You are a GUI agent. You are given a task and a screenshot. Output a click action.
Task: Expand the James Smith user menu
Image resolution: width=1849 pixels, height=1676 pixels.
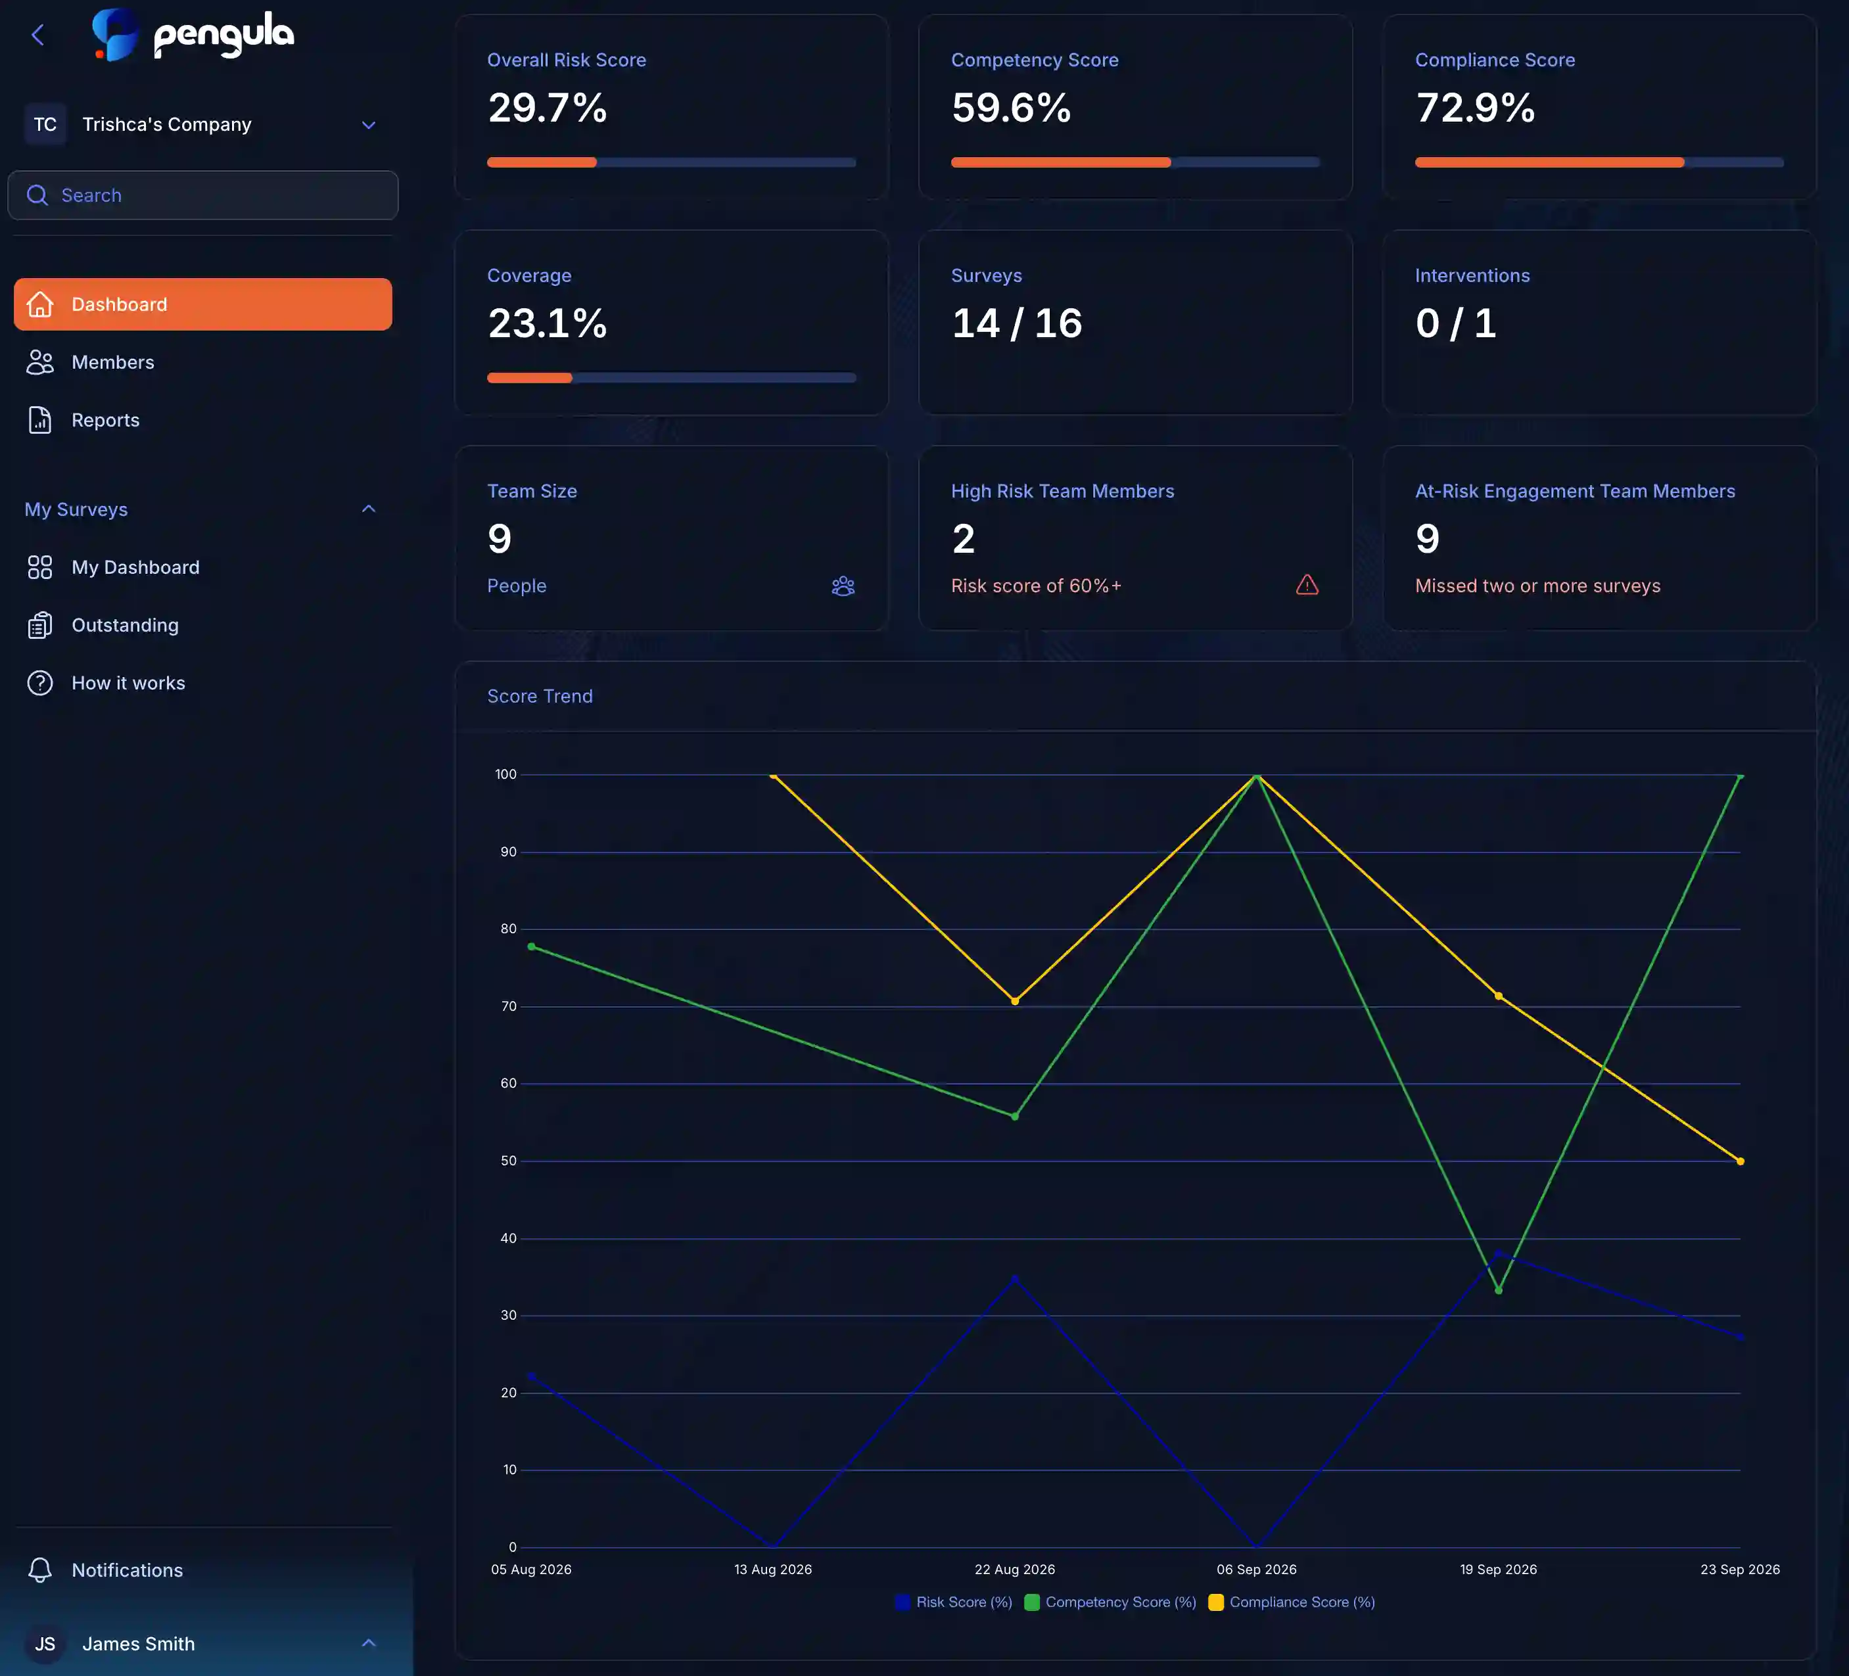coord(369,1643)
